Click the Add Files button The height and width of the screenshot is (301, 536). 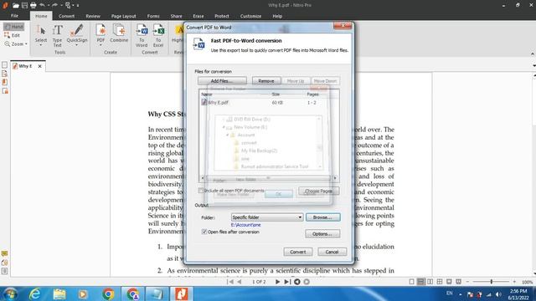[x=222, y=81]
